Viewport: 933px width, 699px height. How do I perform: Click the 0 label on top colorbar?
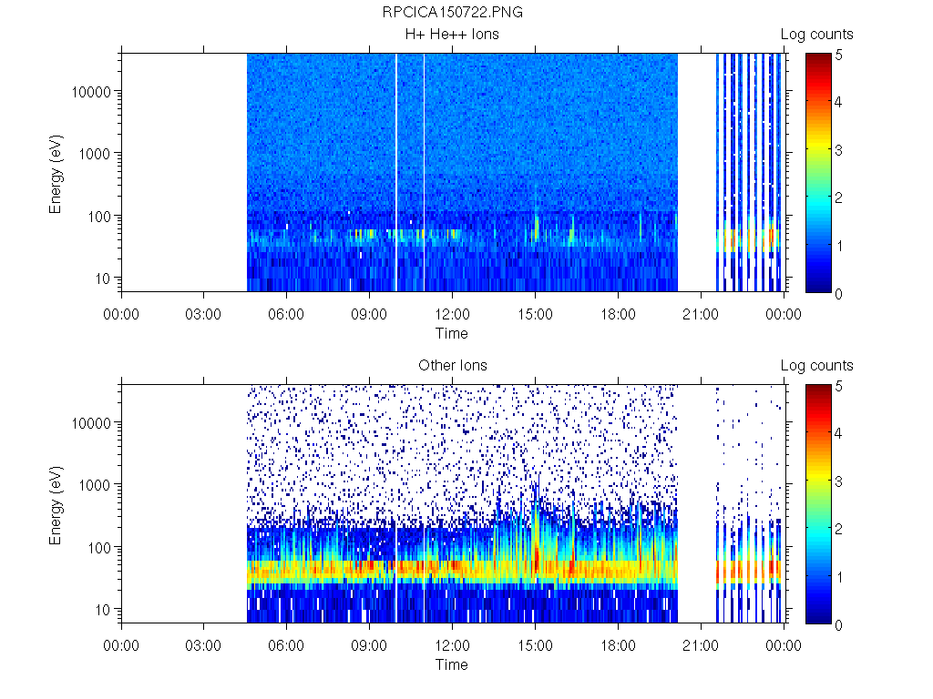tap(838, 294)
